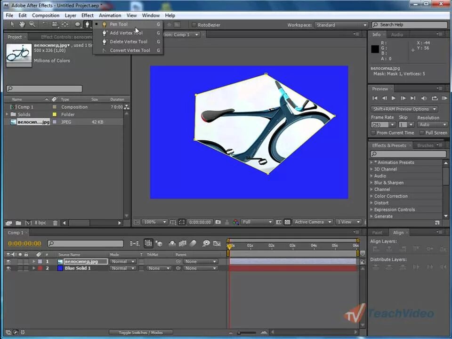Image resolution: width=452 pixels, height=339 pixels.
Task: Open the Full resolution dropdown in viewer
Action: 257,222
